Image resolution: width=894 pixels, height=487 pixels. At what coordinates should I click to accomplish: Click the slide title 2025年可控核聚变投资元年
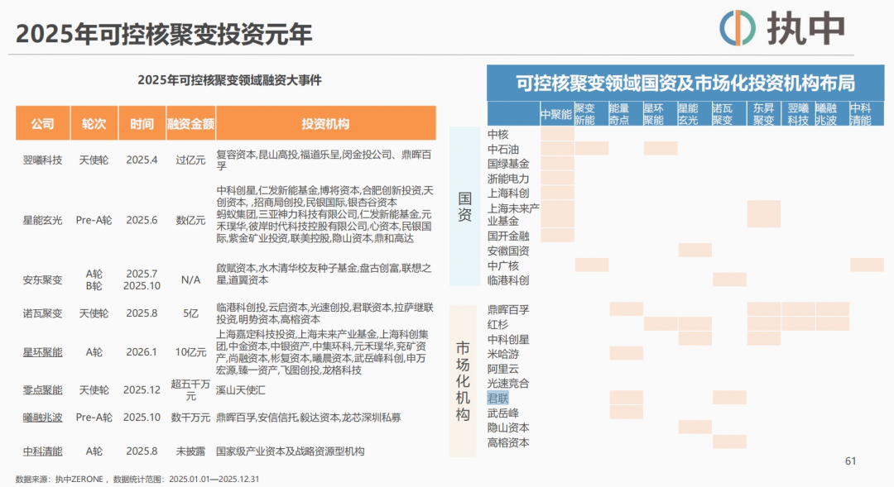(164, 34)
